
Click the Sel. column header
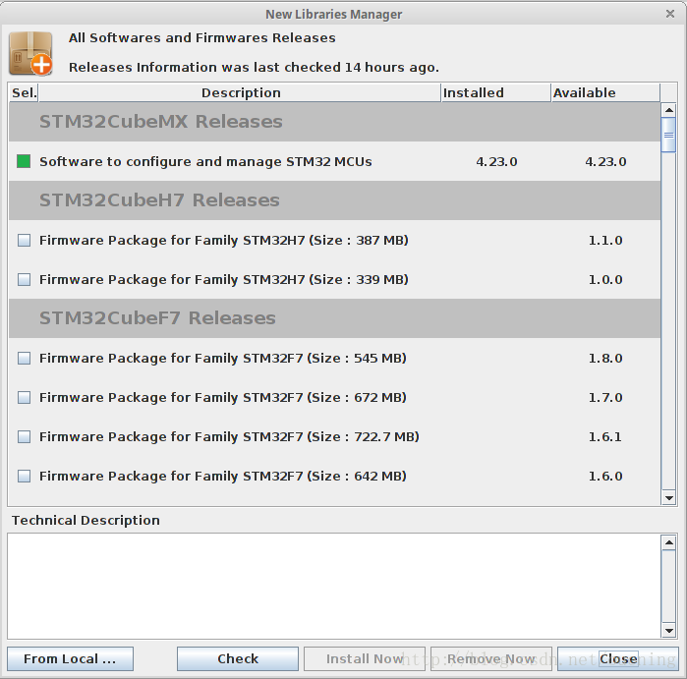pos(24,92)
